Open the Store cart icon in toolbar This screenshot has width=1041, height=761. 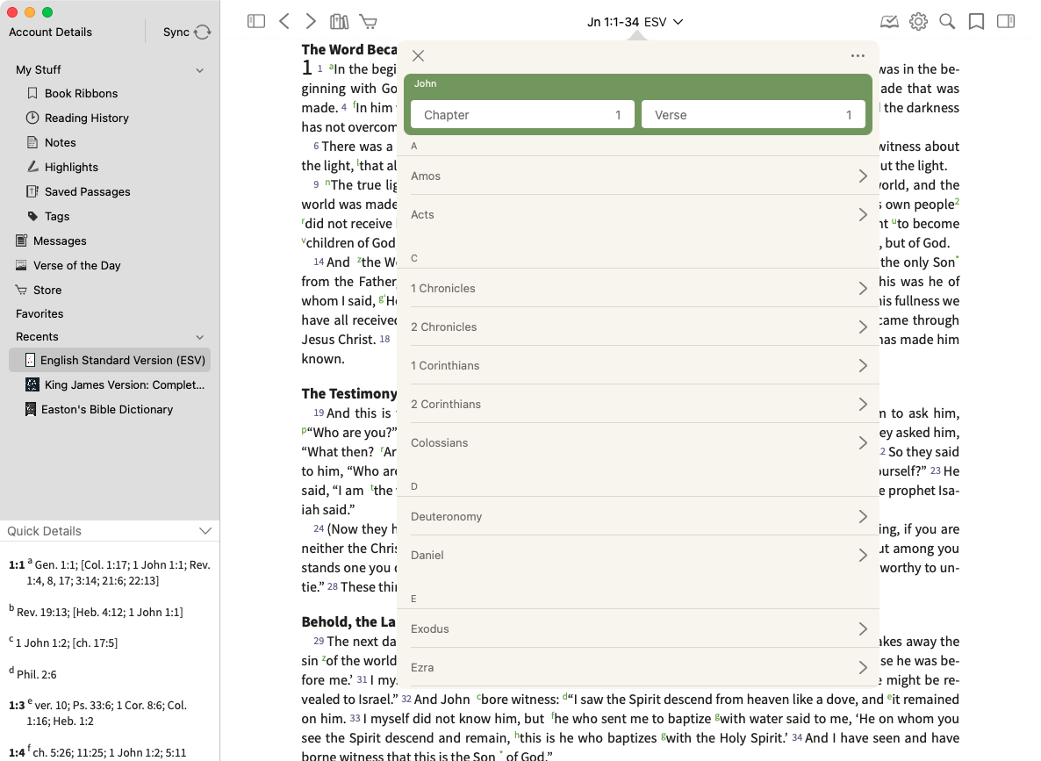click(369, 21)
